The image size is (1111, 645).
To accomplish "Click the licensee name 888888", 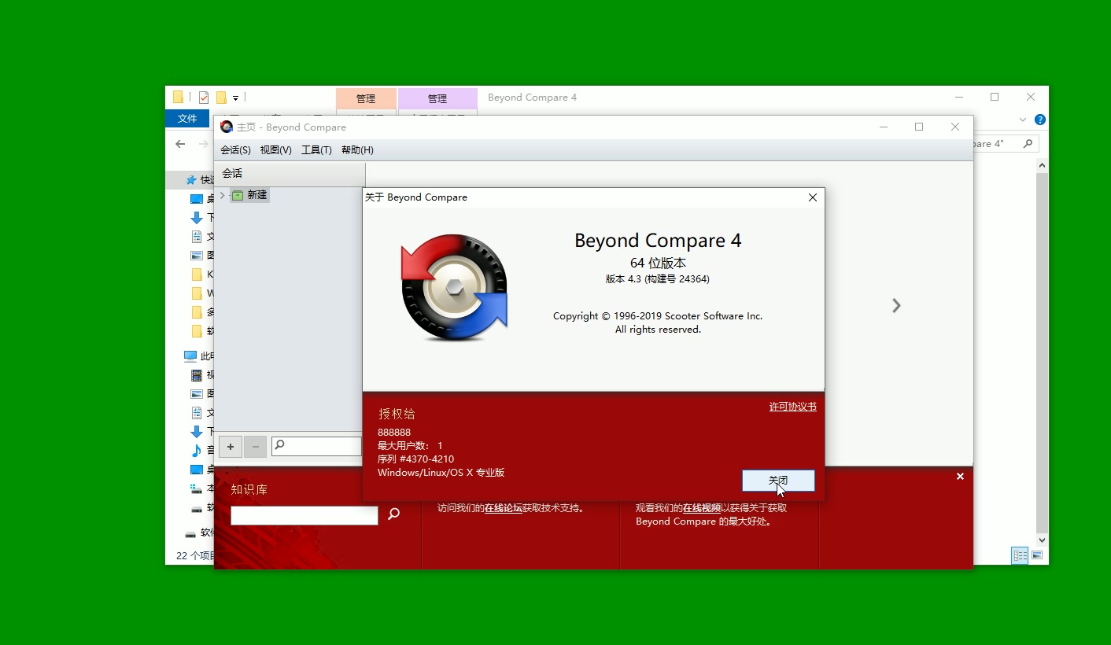I will 394,433.
